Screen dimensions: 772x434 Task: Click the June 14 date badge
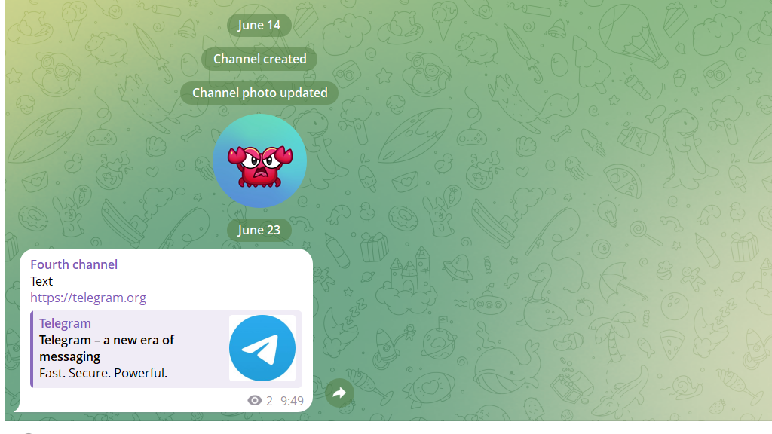(259, 25)
